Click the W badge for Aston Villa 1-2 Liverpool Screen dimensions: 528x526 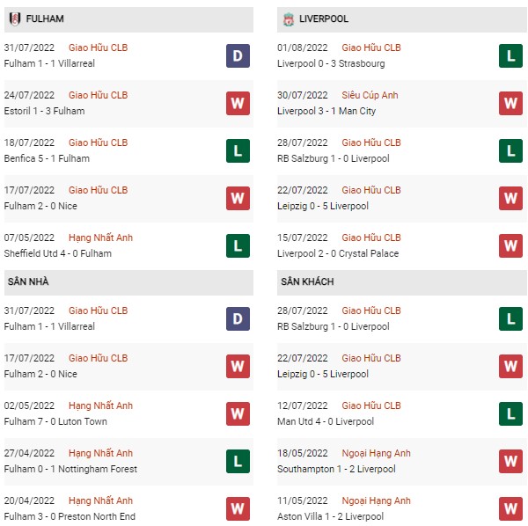click(x=510, y=508)
